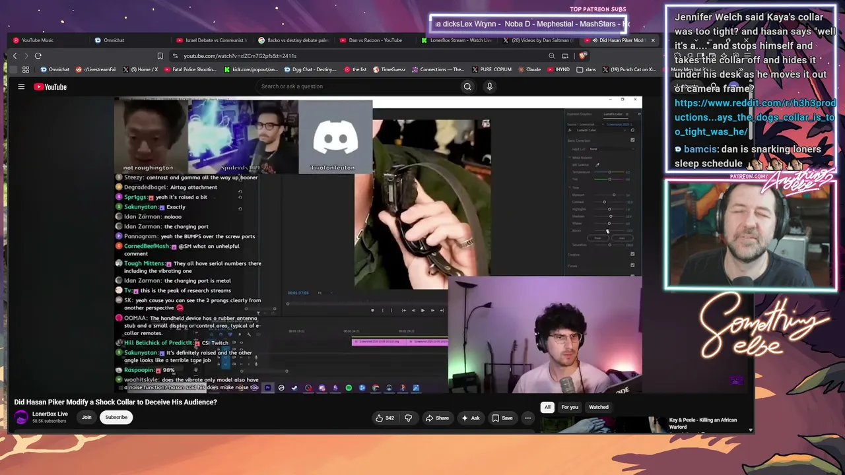The height and width of the screenshot is (475, 845).
Task: Reset the Lumetri Color effect icon
Action: click(632, 130)
